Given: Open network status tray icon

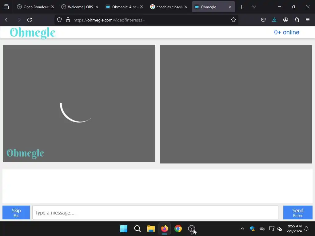Looking at the screenshot, I should 272,229.
